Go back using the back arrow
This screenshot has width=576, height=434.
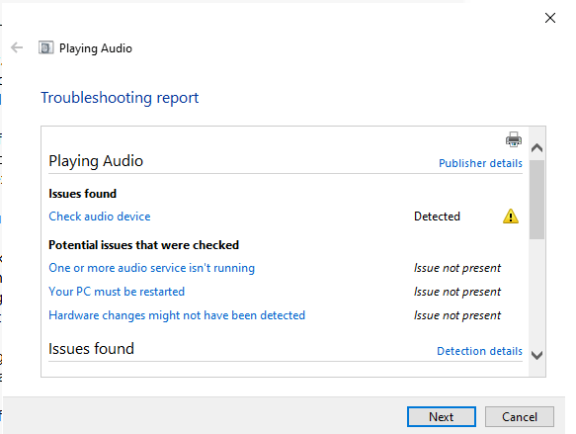(x=17, y=47)
